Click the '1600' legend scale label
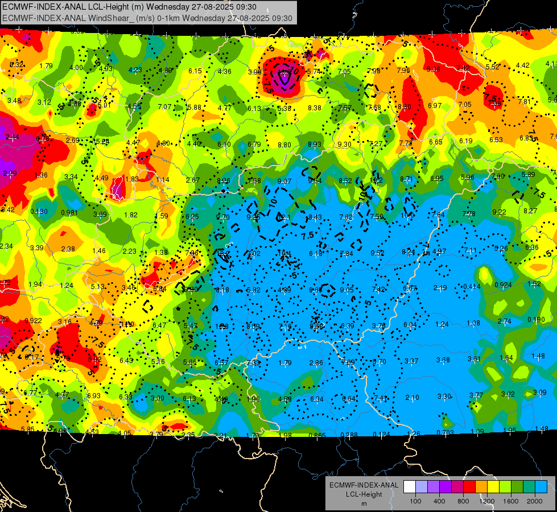The image size is (557, 512). [511, 501]
